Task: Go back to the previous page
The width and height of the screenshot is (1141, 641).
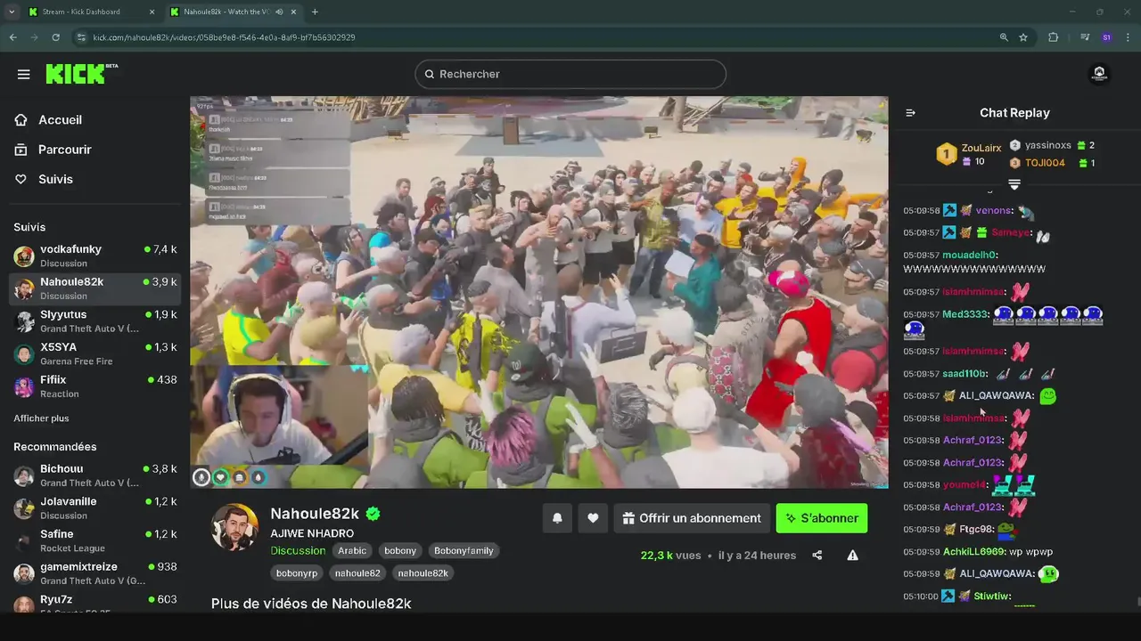Action: coord(12,37)
